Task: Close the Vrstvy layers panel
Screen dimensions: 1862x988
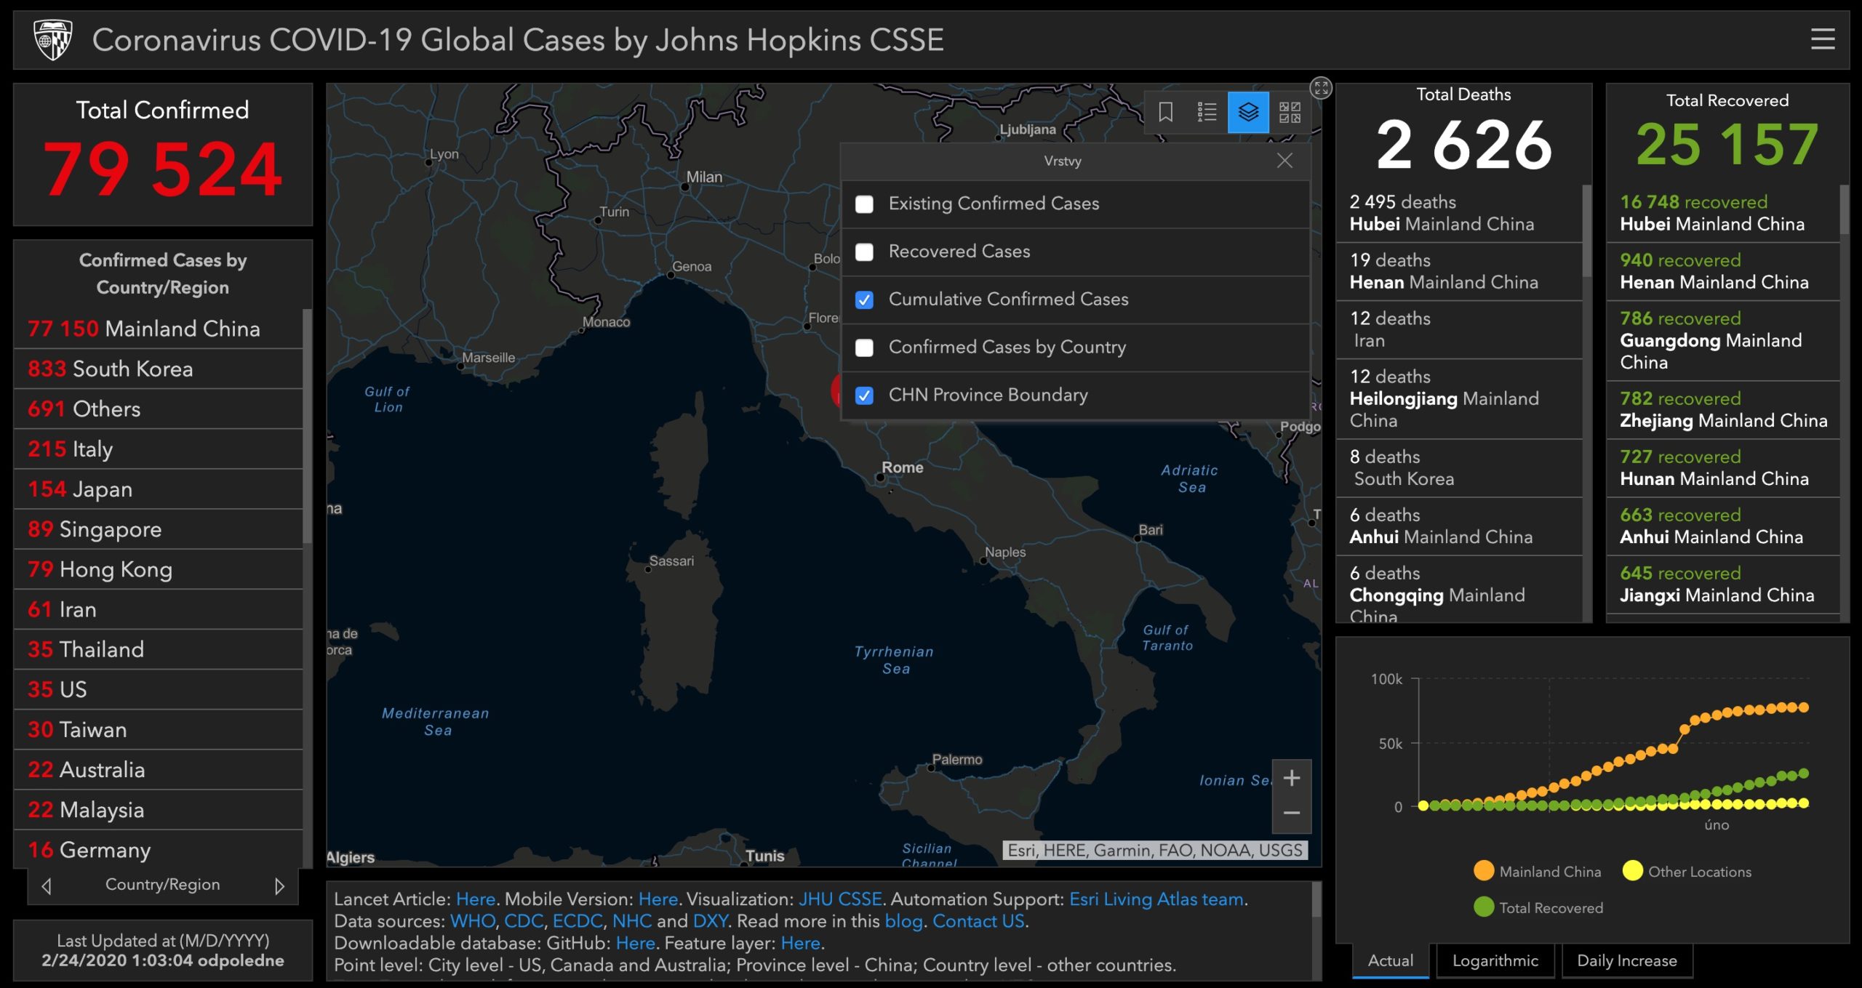Action: [x=1284, y=161]
